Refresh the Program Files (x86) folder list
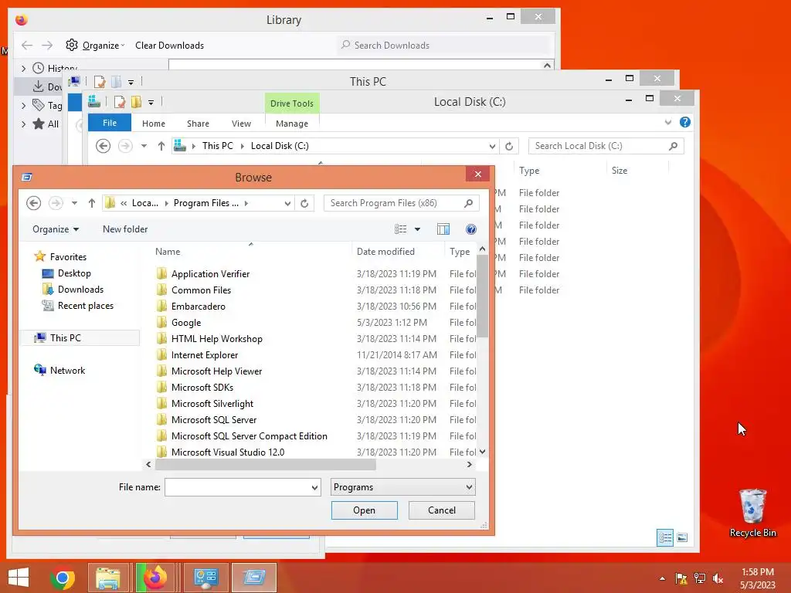 (x=304, y=203)
